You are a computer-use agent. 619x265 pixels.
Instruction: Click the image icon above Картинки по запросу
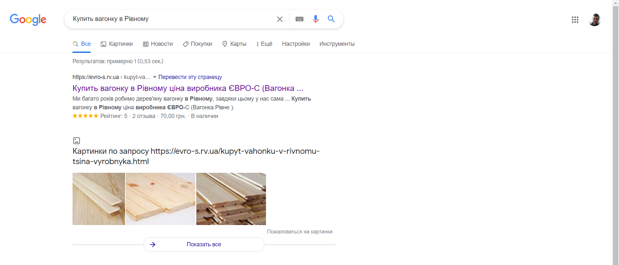(76, 141)
